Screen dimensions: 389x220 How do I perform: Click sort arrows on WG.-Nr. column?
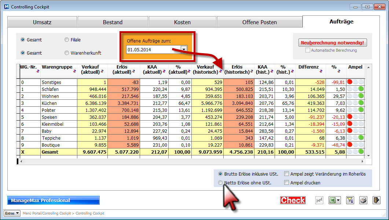(38, 71)
